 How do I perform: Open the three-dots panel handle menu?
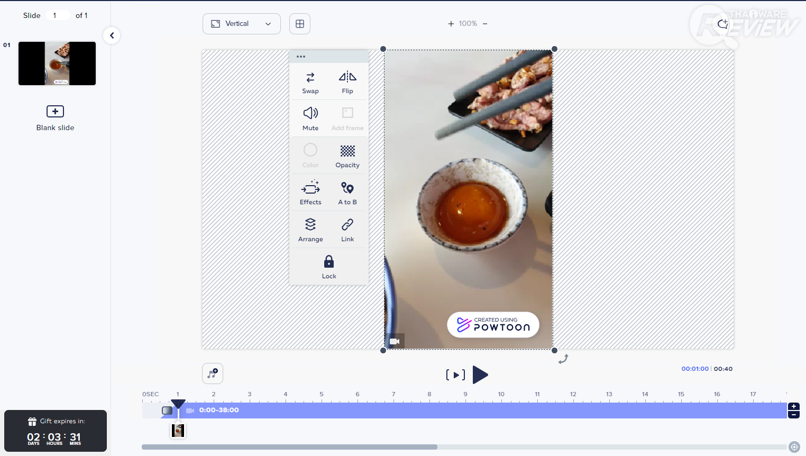pyautogui.click(x=301, y=57)
